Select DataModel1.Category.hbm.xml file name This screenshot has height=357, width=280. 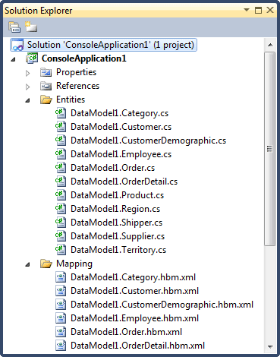coord(133,277)
